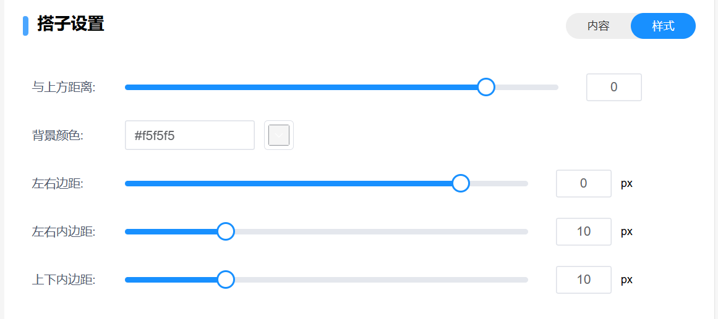Switch to the 内容 tab
This screenshot has height=319, width=718.
598,26
